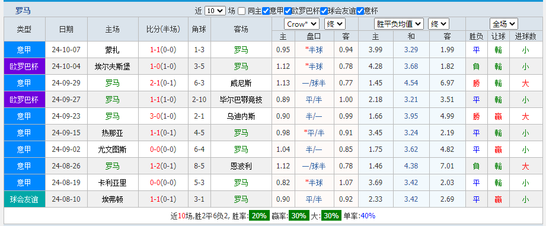This screenshot has width=546, height=226.
Task: Open the Crow* bookmaker dropdown
Action: pos(302,24)
